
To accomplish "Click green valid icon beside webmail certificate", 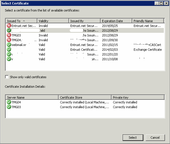I will [9, 45].
